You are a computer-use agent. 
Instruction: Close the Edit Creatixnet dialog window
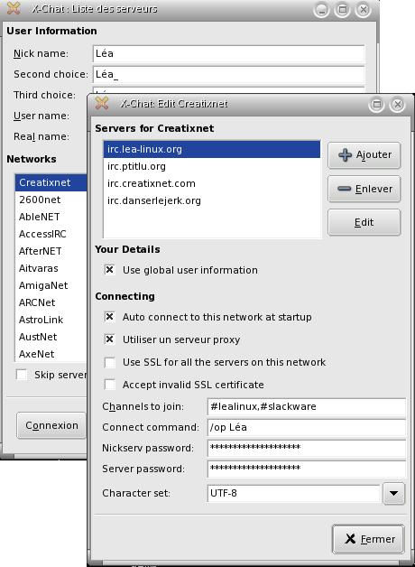coord(397,105)
